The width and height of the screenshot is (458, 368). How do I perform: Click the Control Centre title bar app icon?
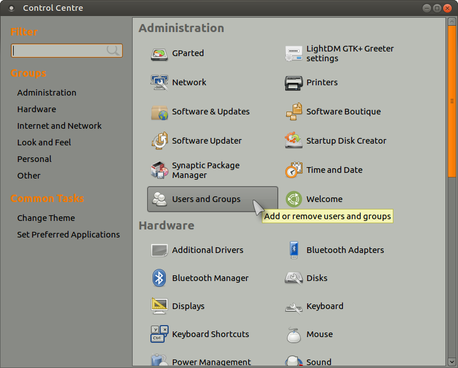(x=11, y=8)
